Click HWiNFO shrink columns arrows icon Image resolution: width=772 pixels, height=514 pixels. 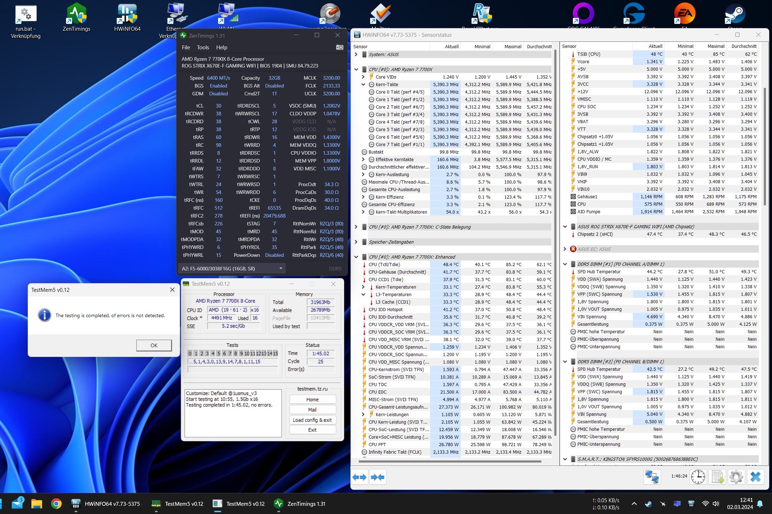click(378, 477)
